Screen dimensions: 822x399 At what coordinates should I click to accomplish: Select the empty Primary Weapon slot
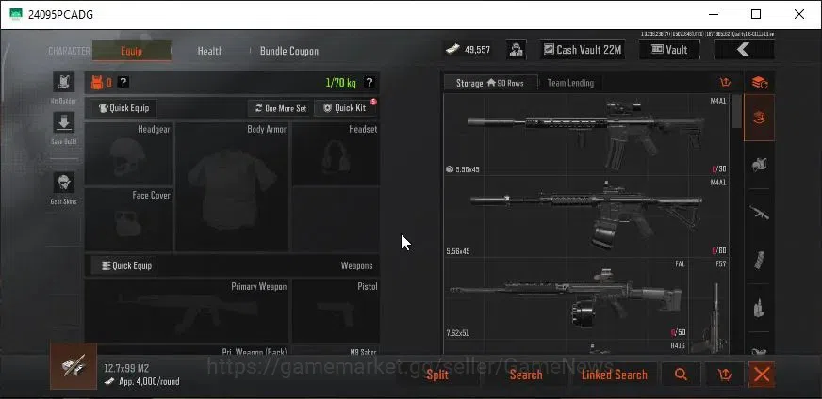point(187,311)
